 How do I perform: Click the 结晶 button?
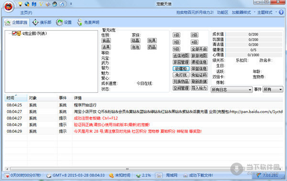click(x=135, y=41)
